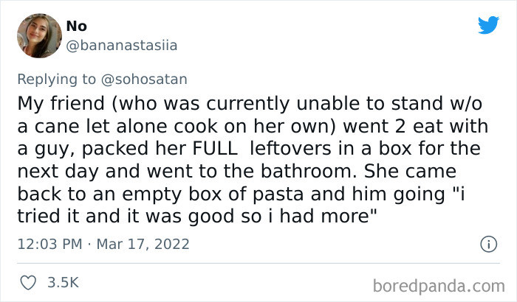View the 3.5K likes count
This screenshot has height=302, width=517.
tap(64, 282)
